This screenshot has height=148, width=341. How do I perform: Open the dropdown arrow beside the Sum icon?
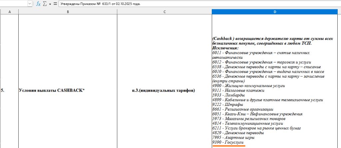point(50,4)
